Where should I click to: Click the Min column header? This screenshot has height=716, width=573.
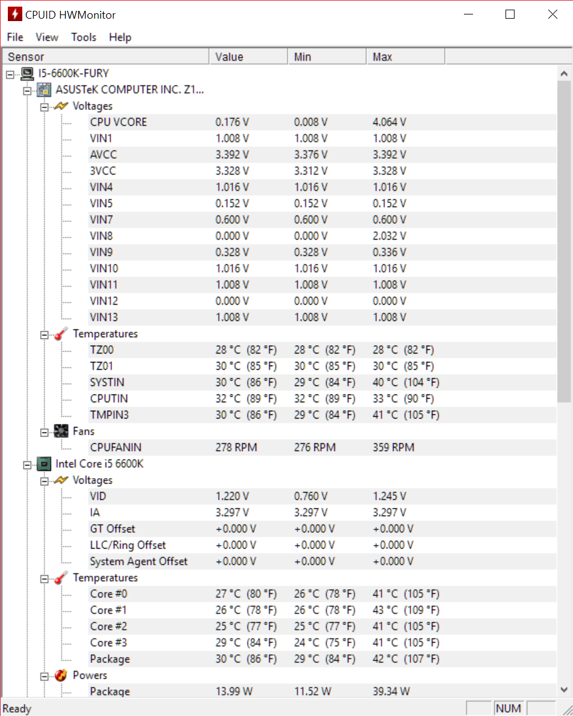[327, 57]
